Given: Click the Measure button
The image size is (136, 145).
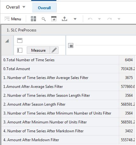Looking at the screenshot, I should pos(38,50).
